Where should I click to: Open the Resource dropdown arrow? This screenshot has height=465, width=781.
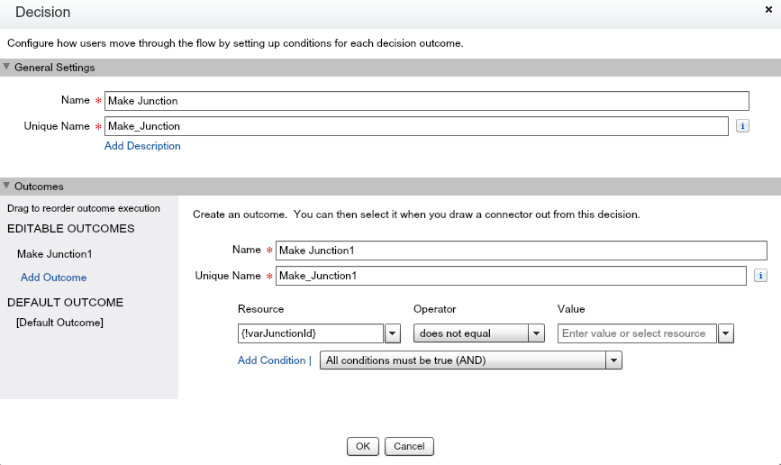(393, 333)
